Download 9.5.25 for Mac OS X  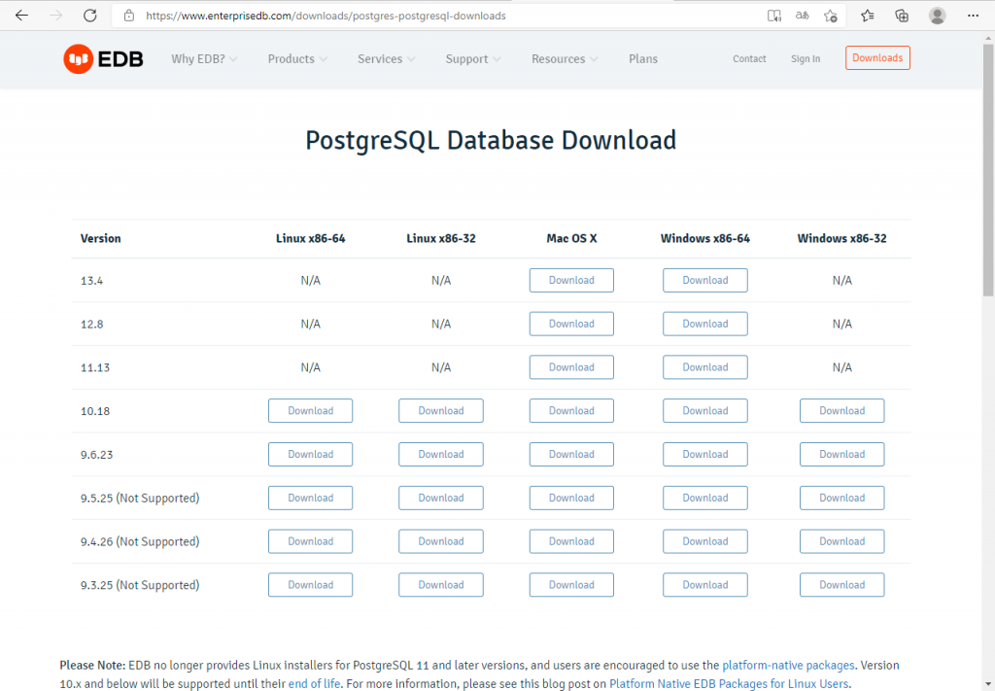(x=571, y=499)
